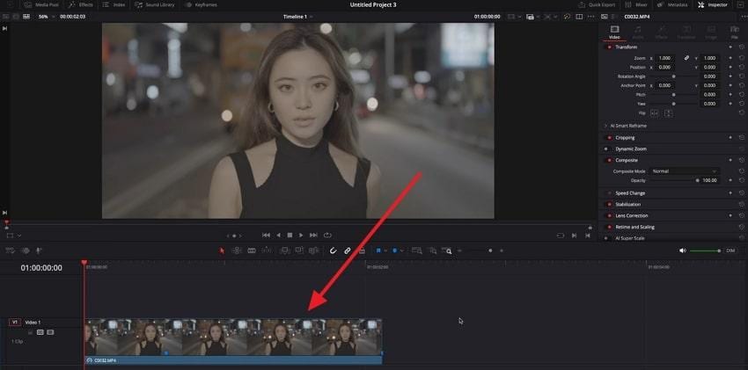Screen dimensions: 748x370
Task: Add keyframe for Opacity
Action: (730, 180)
